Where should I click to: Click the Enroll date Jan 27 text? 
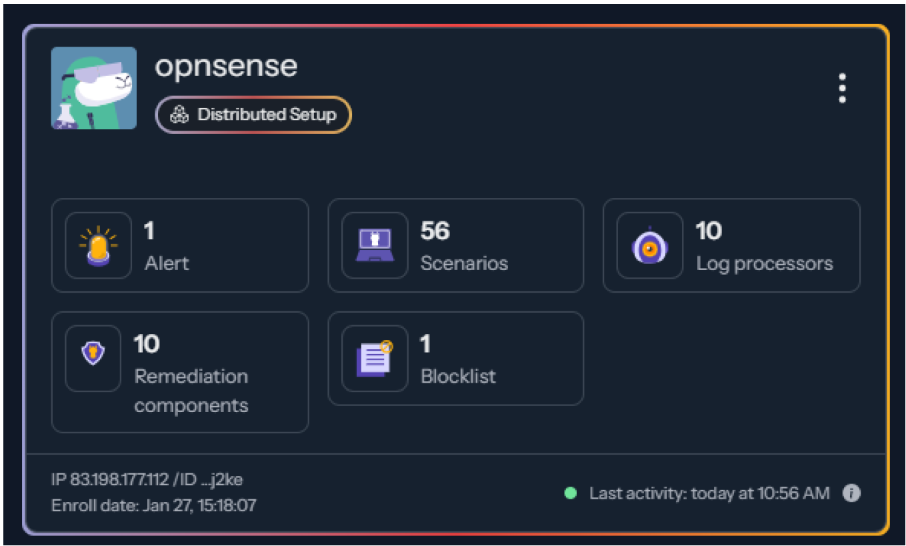pos(153,505)
